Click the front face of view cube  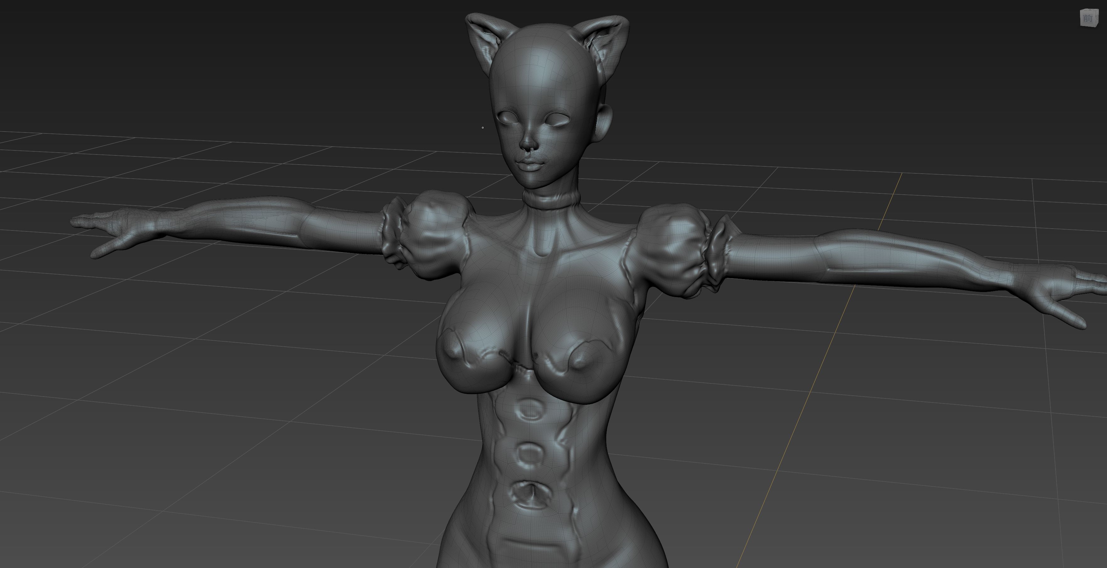pyautogui.click(x=1088, y=19)
